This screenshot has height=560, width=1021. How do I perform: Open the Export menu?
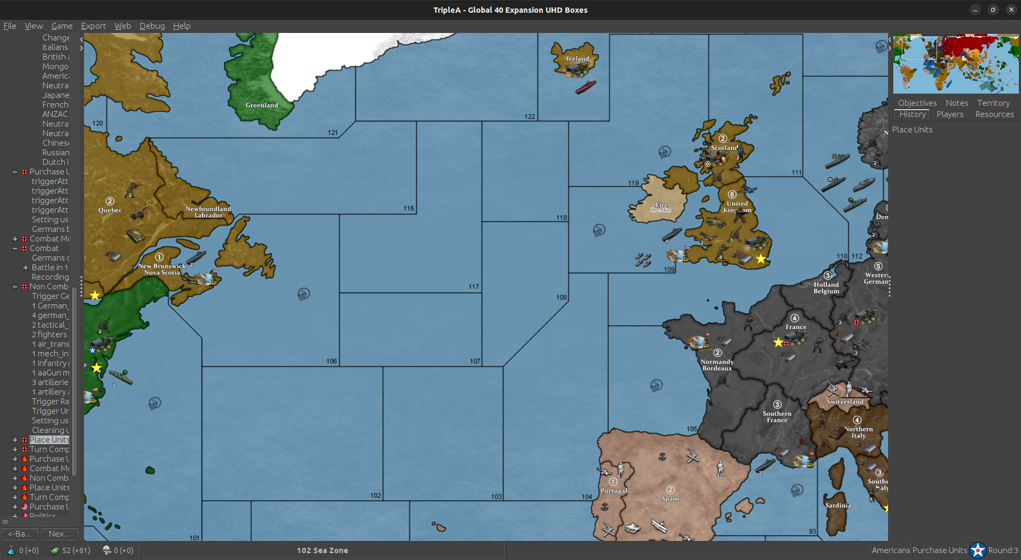point(93,26)
